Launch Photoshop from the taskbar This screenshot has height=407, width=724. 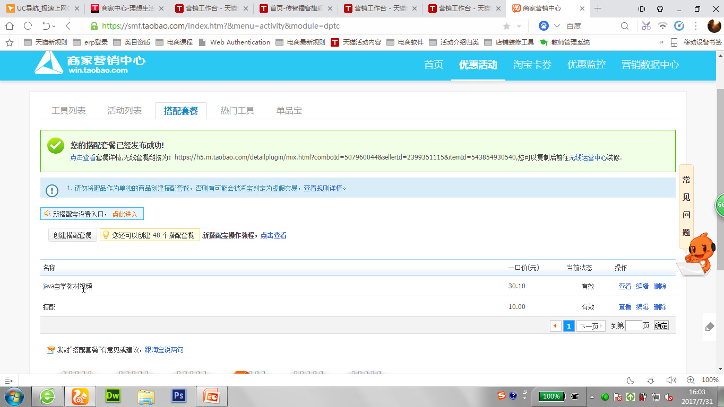pos(178,396)
